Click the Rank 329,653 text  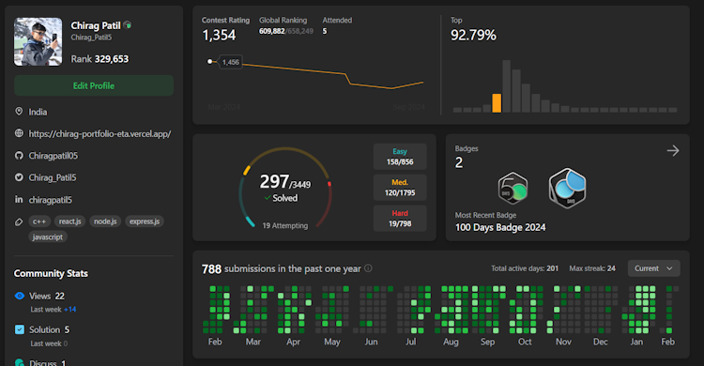(x=99, y=59)
